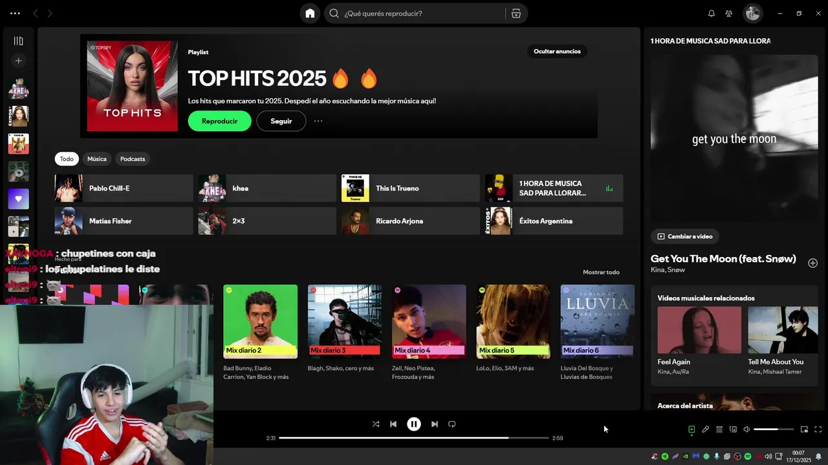Open 2×3 shortcut tile
This screenshot has height=465, width=828.
coord(267,221)
